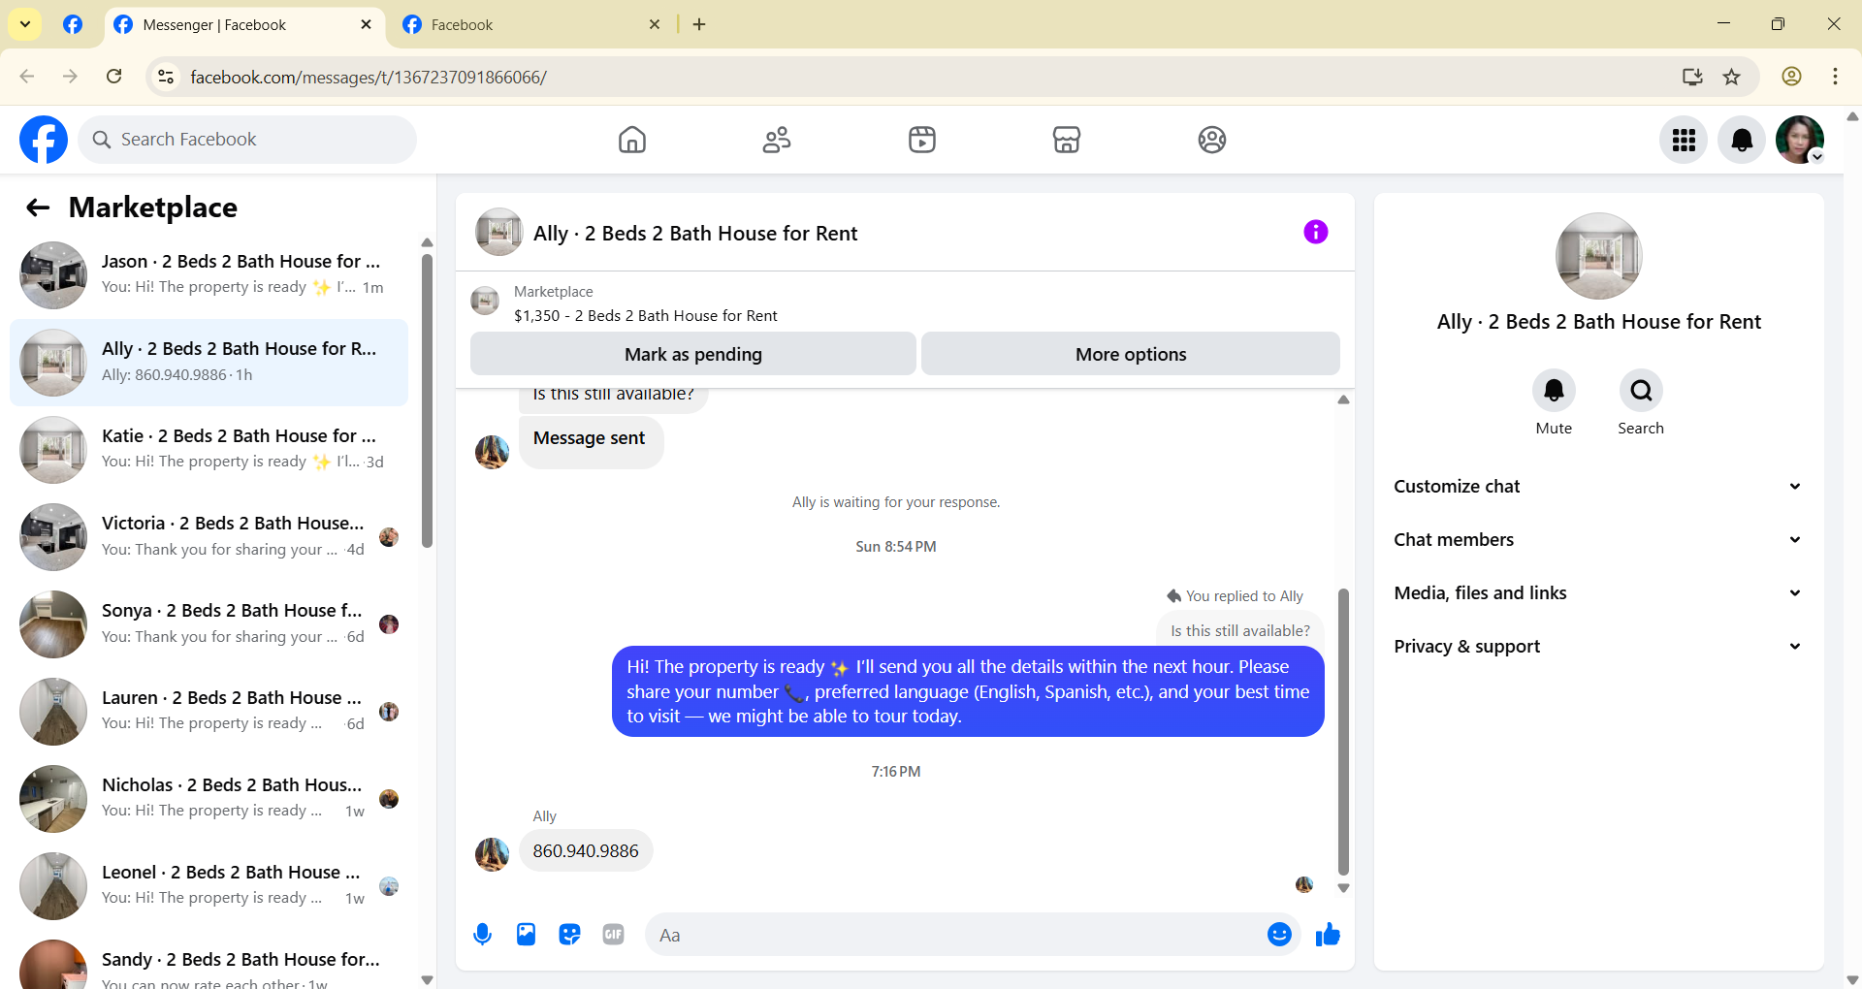The image size is (1862, 989).
Task: Click the Mark as pending button
Action: coord(693,354)
